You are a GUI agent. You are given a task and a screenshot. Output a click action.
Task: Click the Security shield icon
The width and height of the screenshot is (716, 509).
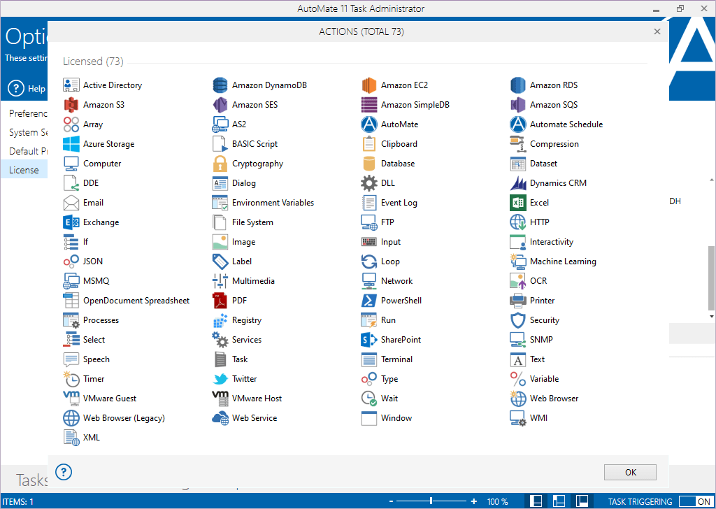tap(518, 320)
